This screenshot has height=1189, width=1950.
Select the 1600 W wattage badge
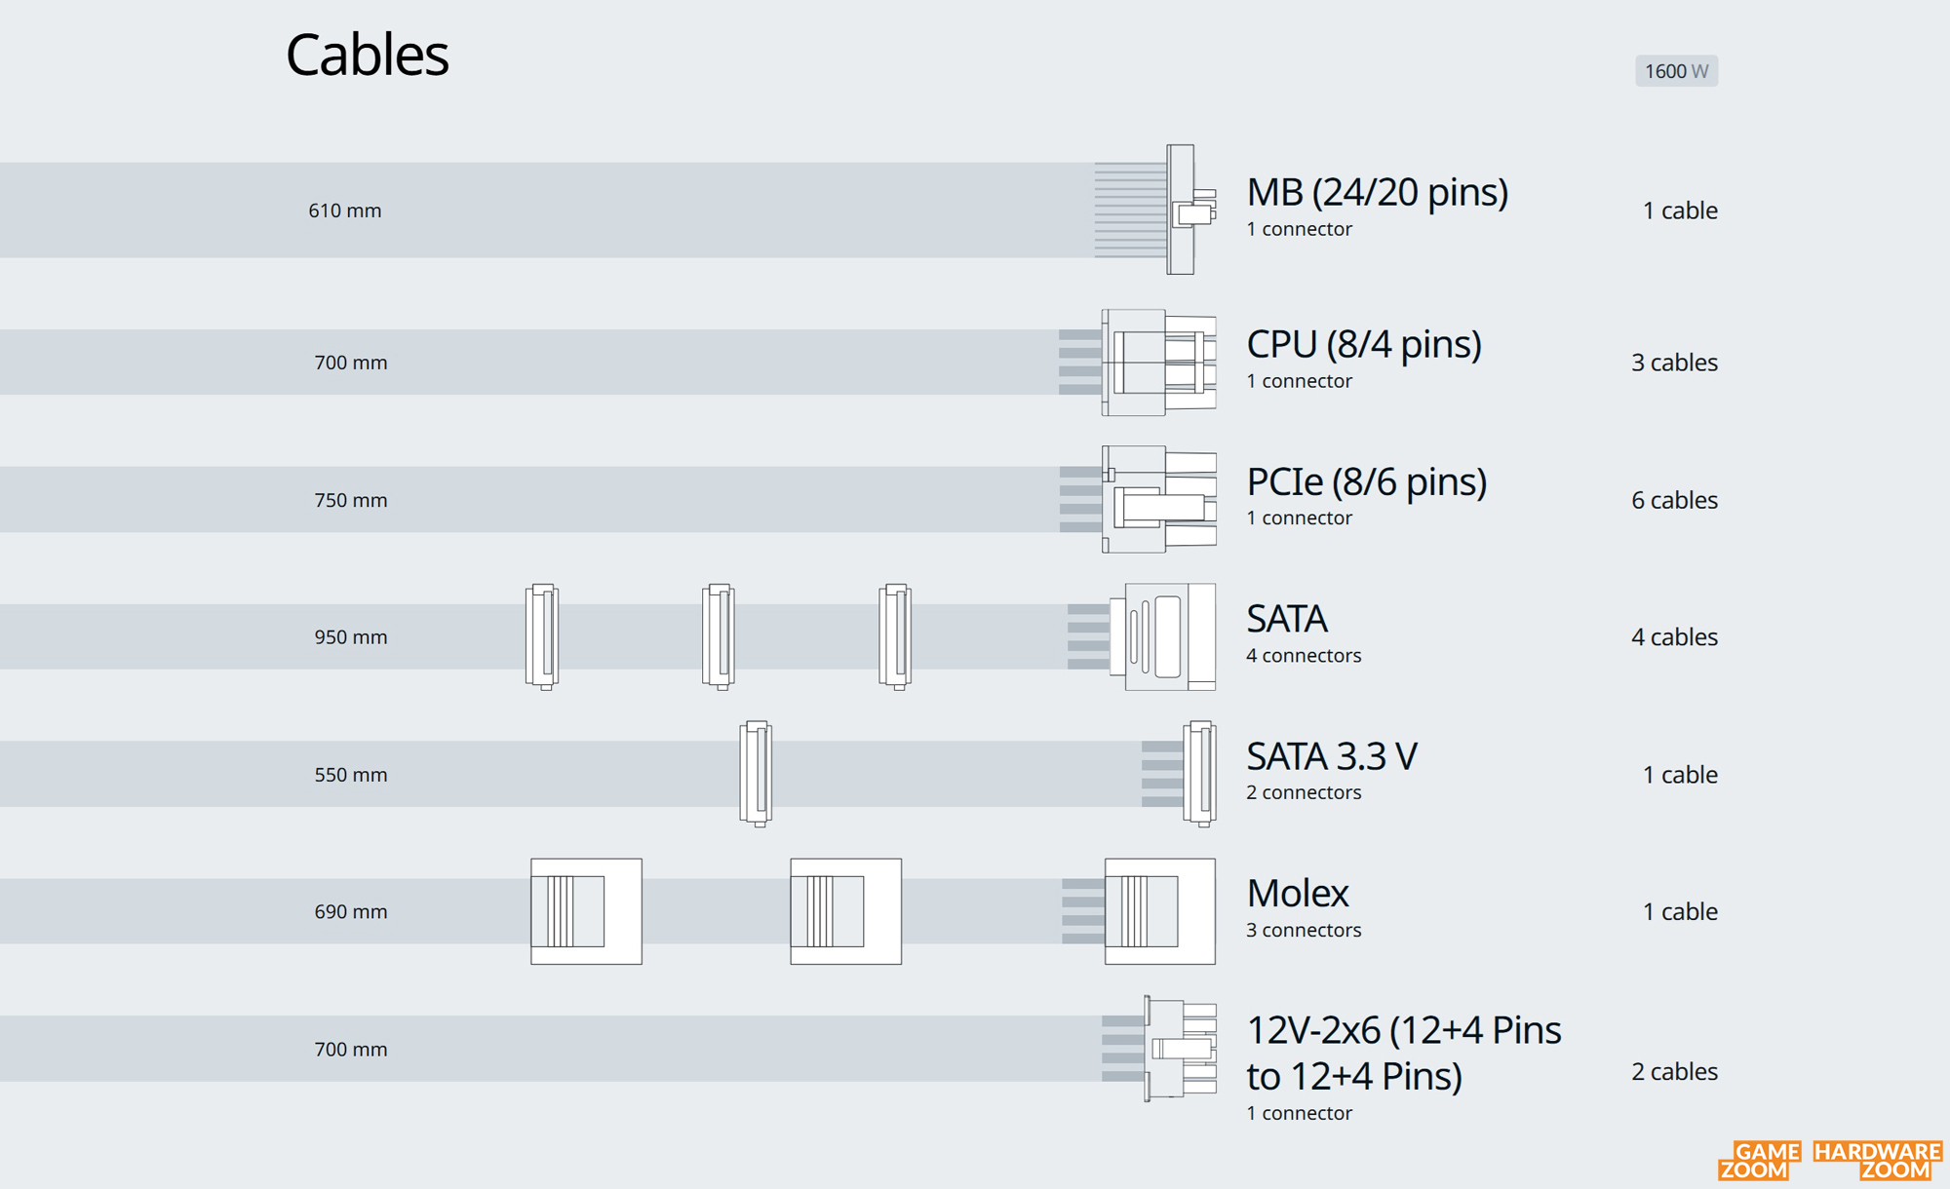[x=1676, y=71]
